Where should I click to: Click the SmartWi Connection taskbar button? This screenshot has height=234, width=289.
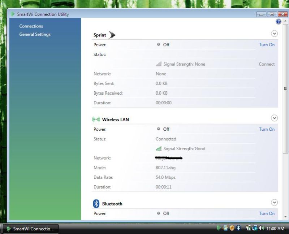(31, 229)
